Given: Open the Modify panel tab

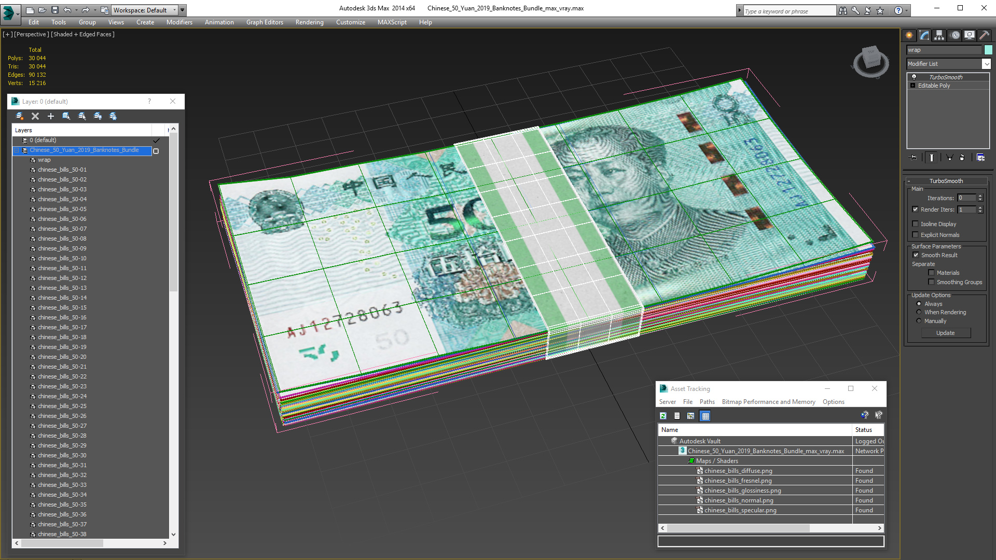Looking at the screenshot, I should (924, 35).
